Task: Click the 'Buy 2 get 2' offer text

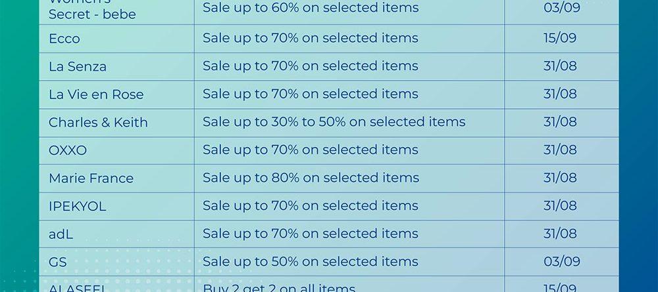Action: click(x=279, y=287)
